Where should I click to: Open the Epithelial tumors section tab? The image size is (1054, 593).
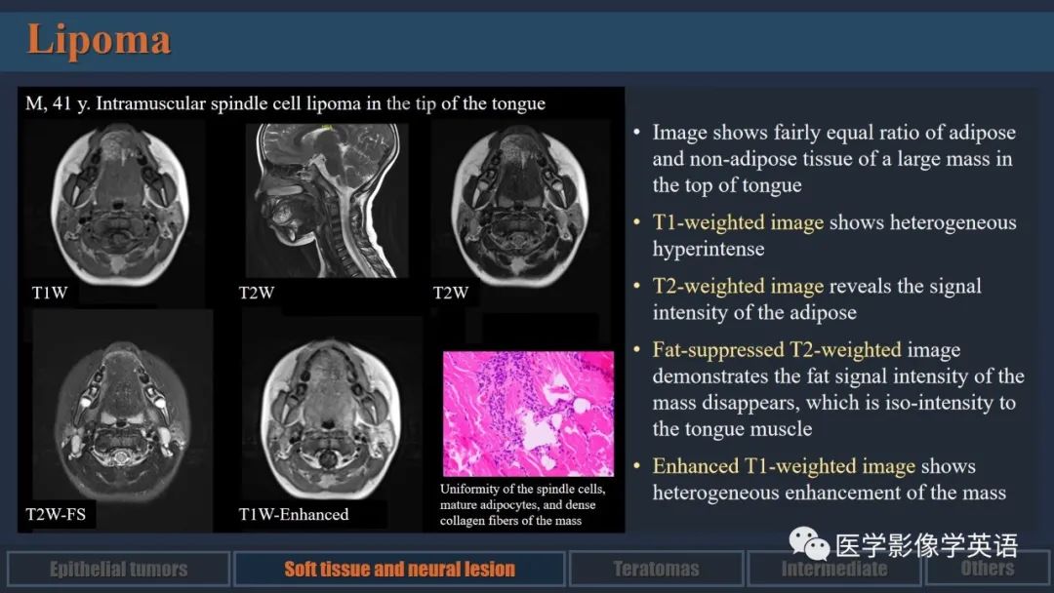tap(118, 569)
